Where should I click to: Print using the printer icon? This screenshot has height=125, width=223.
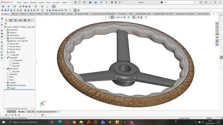point(95,2)
